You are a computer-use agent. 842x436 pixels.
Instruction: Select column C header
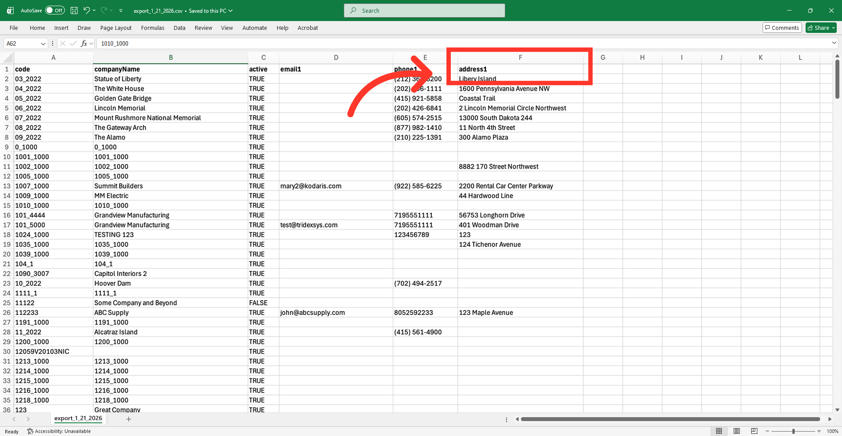(x=264, y=57)
